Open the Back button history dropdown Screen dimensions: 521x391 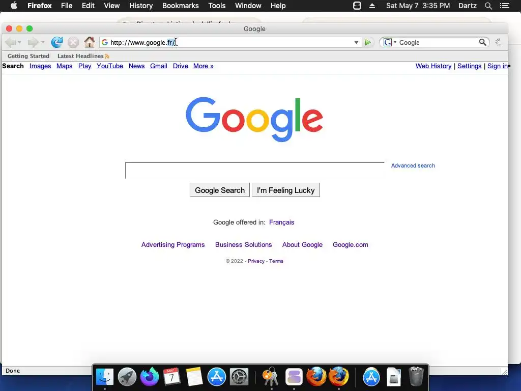(x=20, y=42)
